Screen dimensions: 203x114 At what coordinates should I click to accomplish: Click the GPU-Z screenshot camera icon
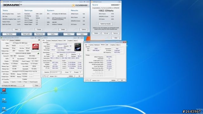[x=39, y=40]
